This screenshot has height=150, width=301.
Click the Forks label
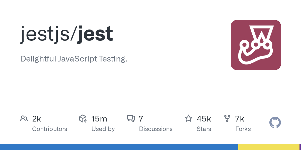(x=243, y=129)
